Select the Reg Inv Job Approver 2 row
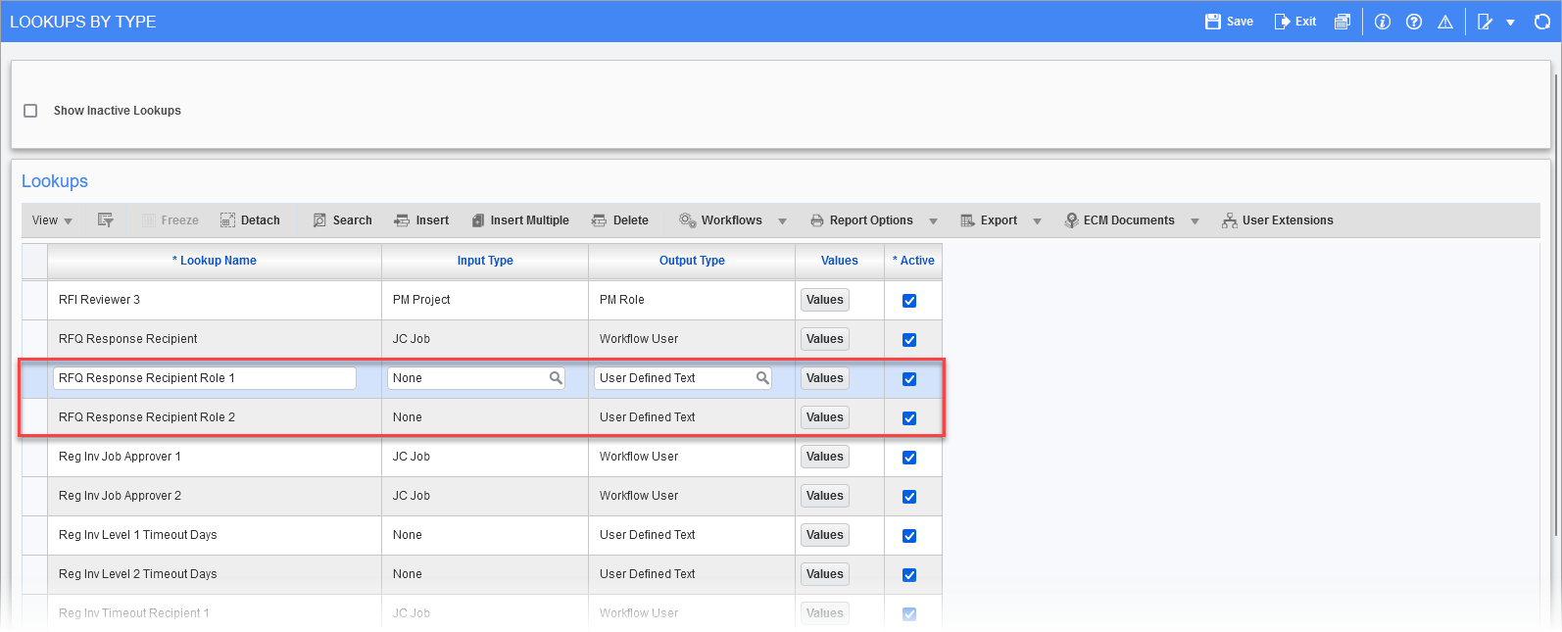Viewport: 1562px width, 632px height. (x=482, y=496)
